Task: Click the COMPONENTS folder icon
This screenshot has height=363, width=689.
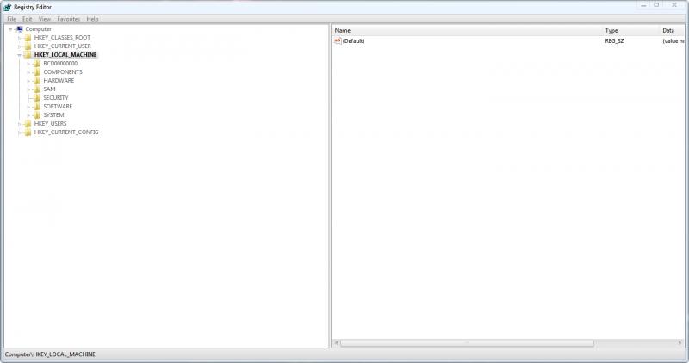Action: [x=37, y=72]
